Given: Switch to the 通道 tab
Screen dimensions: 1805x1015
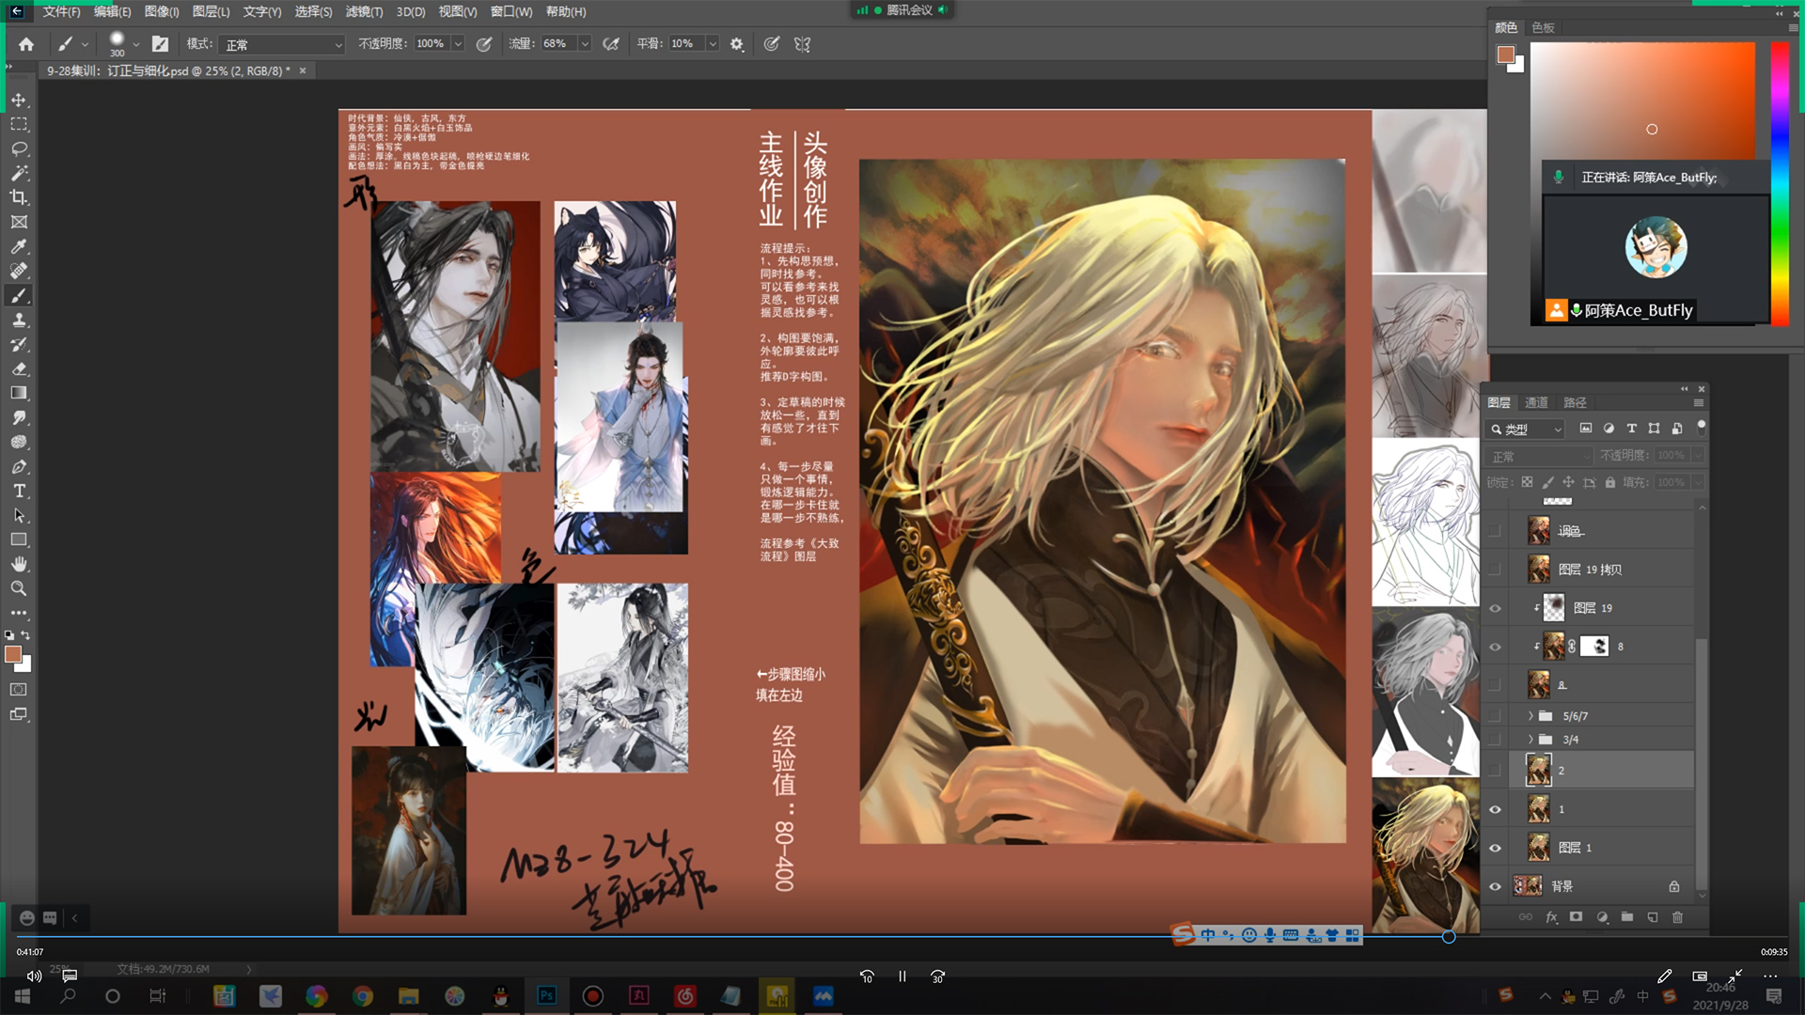Looking at the screenshot, I should [x=1536, y=403].
